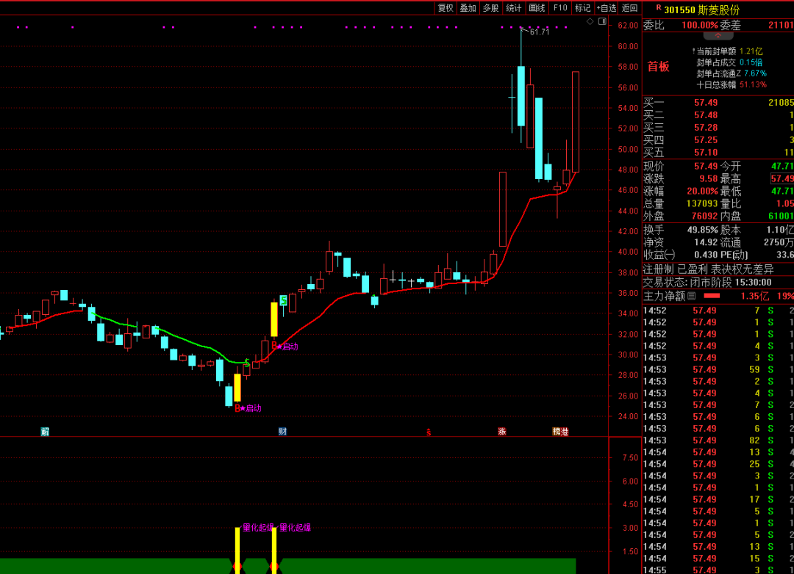Click the tall red limit-up candle at far right
This screenshot has width=794, height=574.
[576, 122]
